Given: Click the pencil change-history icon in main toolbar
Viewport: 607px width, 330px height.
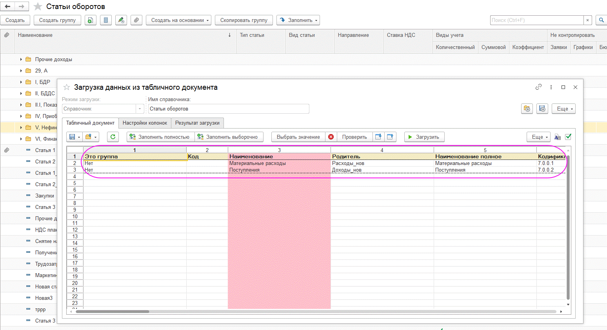Looking at the screenshot, I should 121,20.
